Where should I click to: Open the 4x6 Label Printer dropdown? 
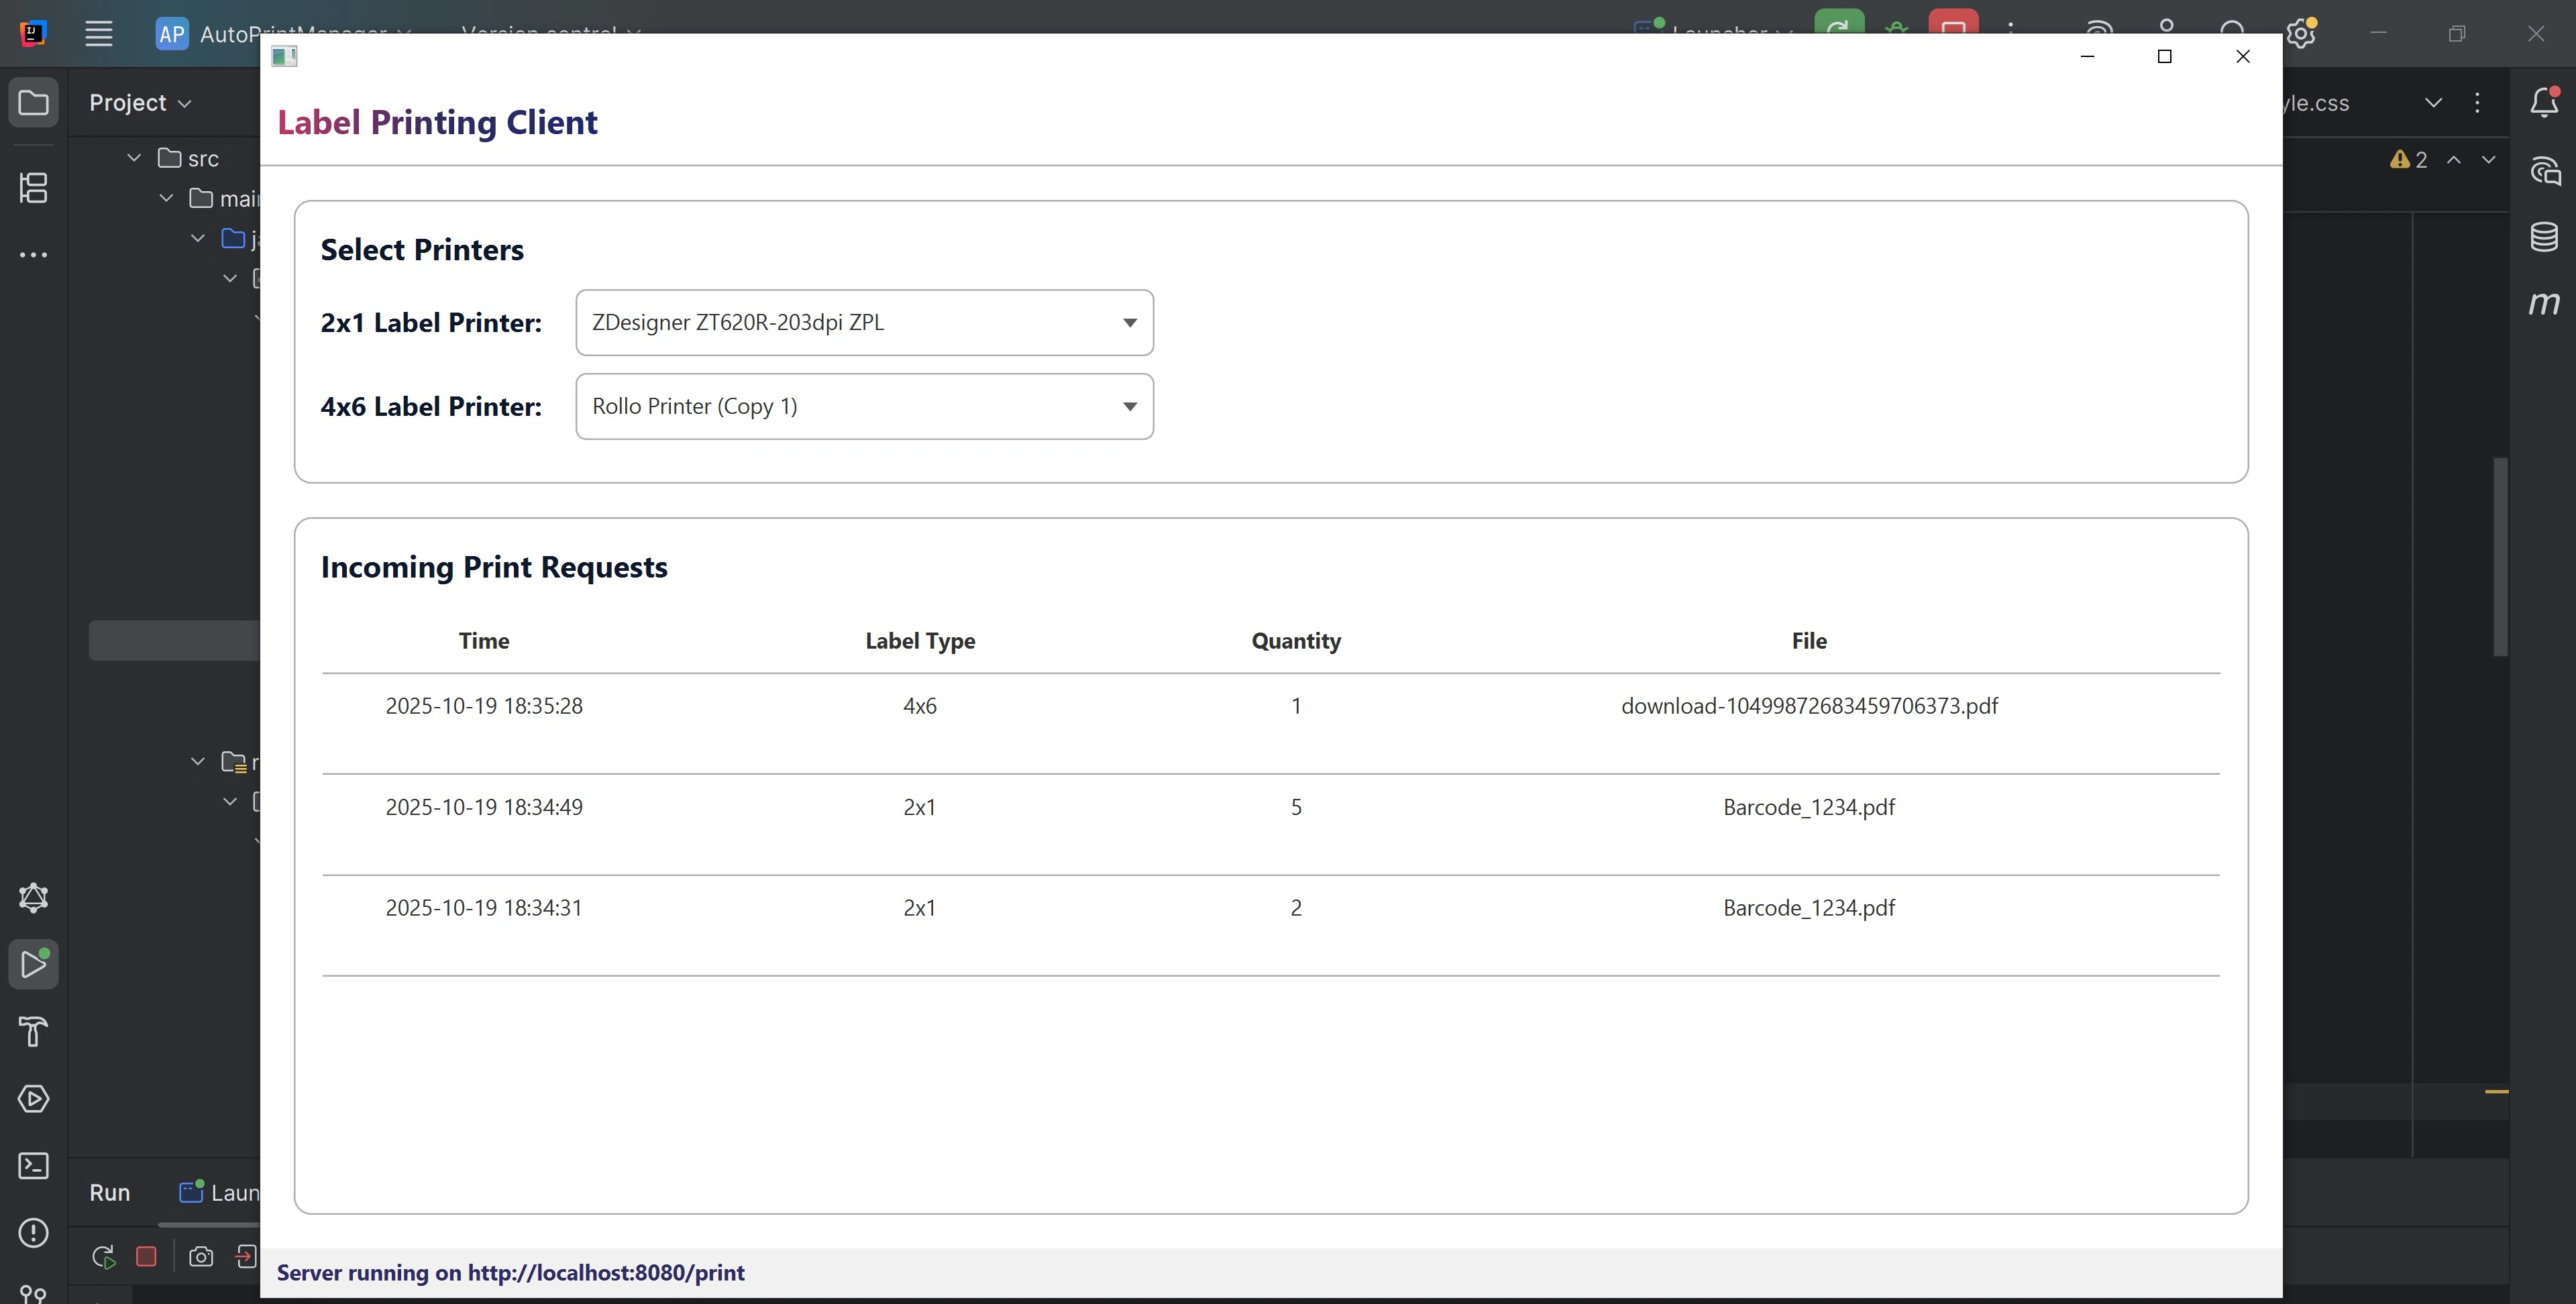864,407
